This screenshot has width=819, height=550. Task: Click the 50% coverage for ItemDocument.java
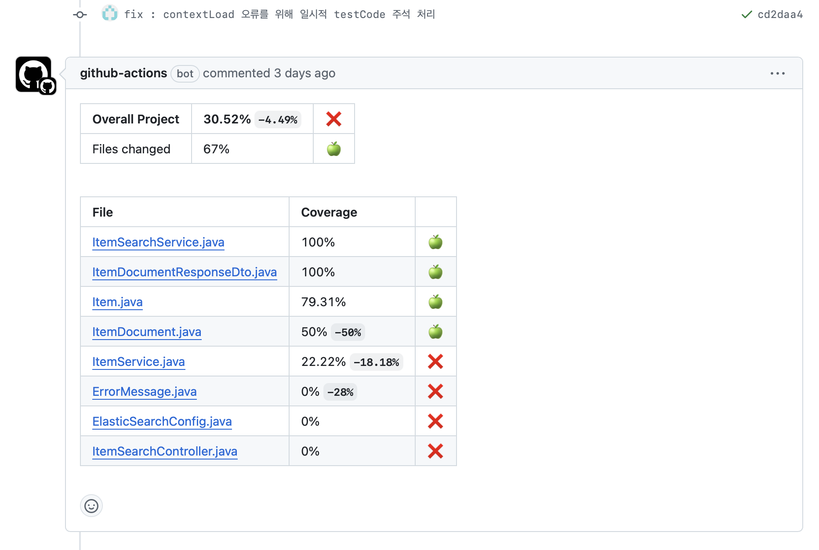click(x=314, y=332)
